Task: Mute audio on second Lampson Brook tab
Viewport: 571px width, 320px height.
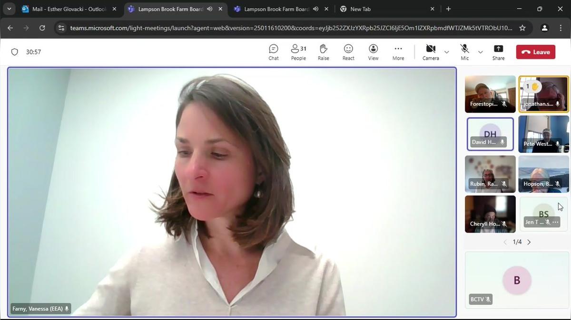Action: coord(316,9)
